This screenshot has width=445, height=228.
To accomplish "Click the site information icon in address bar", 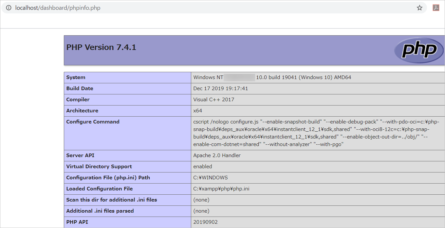I will pyautogui.click(x=8, y=8).
